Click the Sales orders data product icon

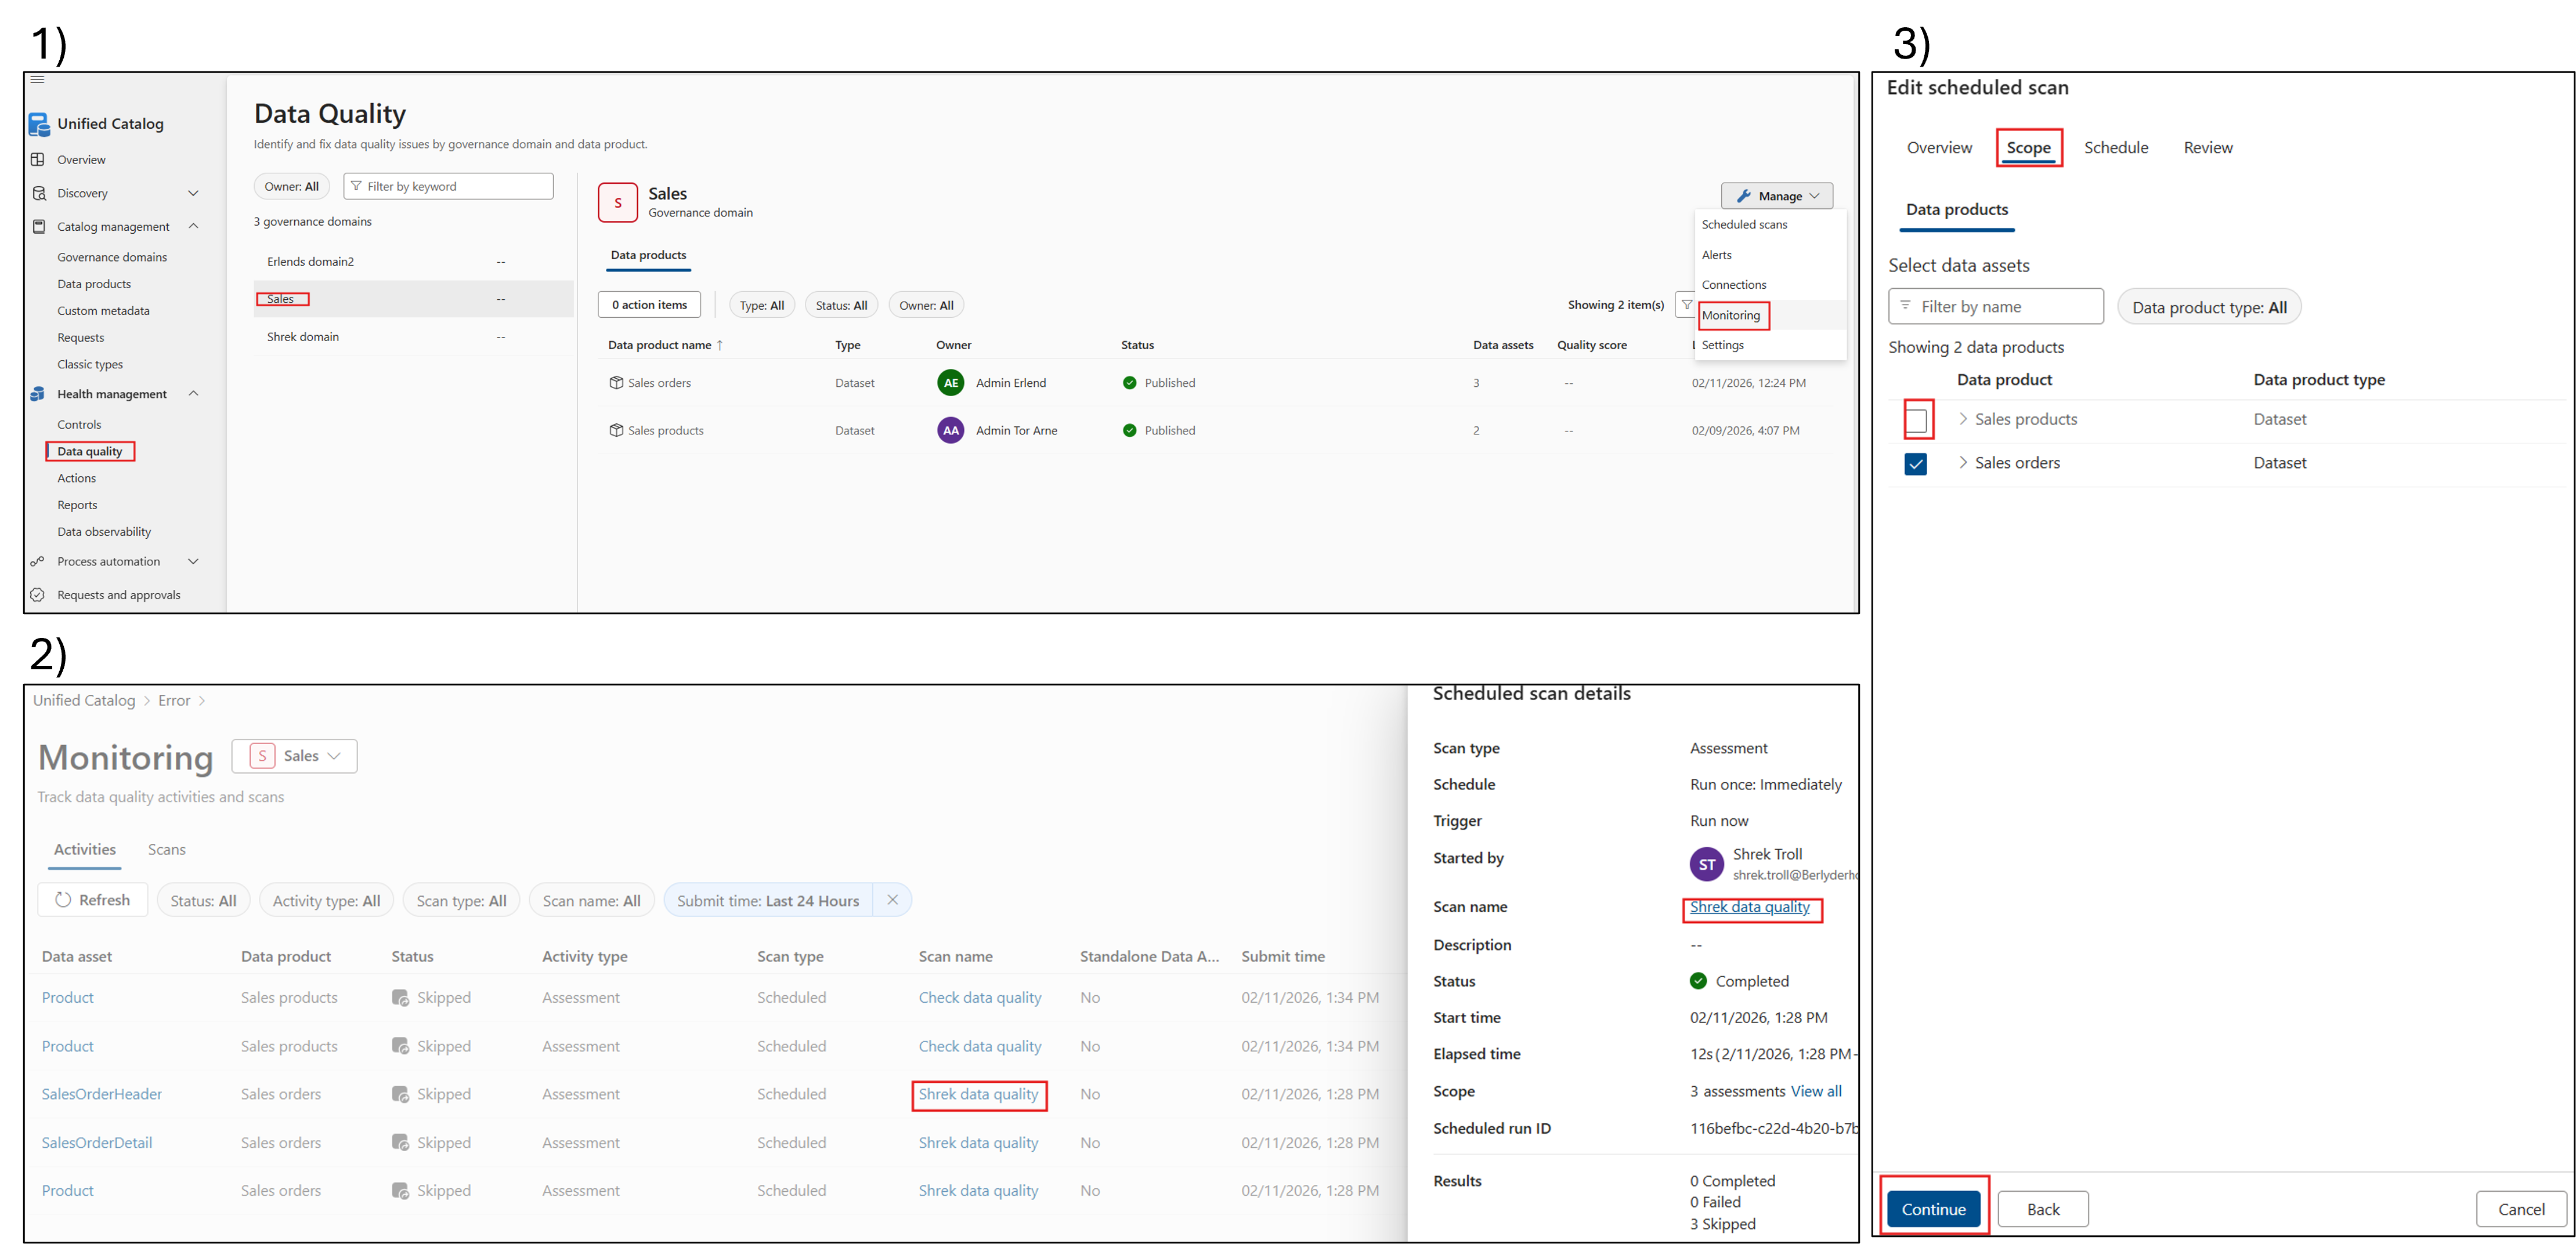click(616, 383)
